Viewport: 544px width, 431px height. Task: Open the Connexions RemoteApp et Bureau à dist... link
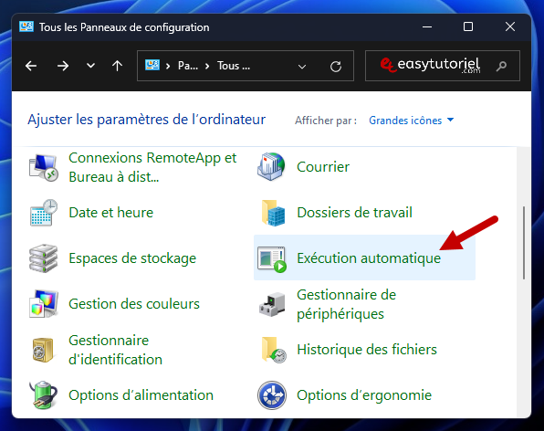pyautogui.click(x=152, y=168)
